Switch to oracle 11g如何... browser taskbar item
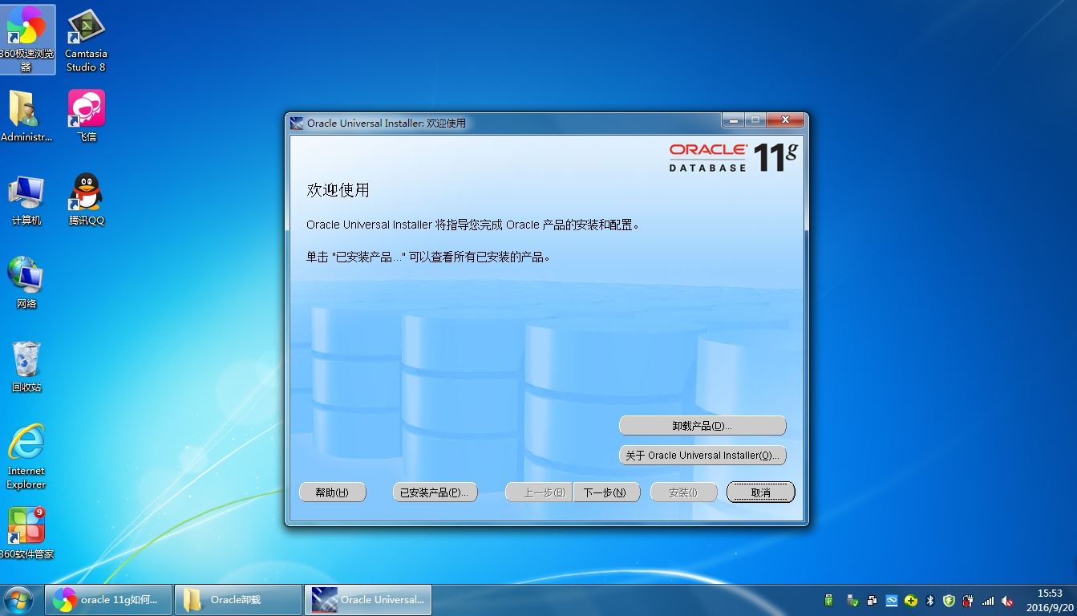1077x616 pixels. tap(107, 600)
